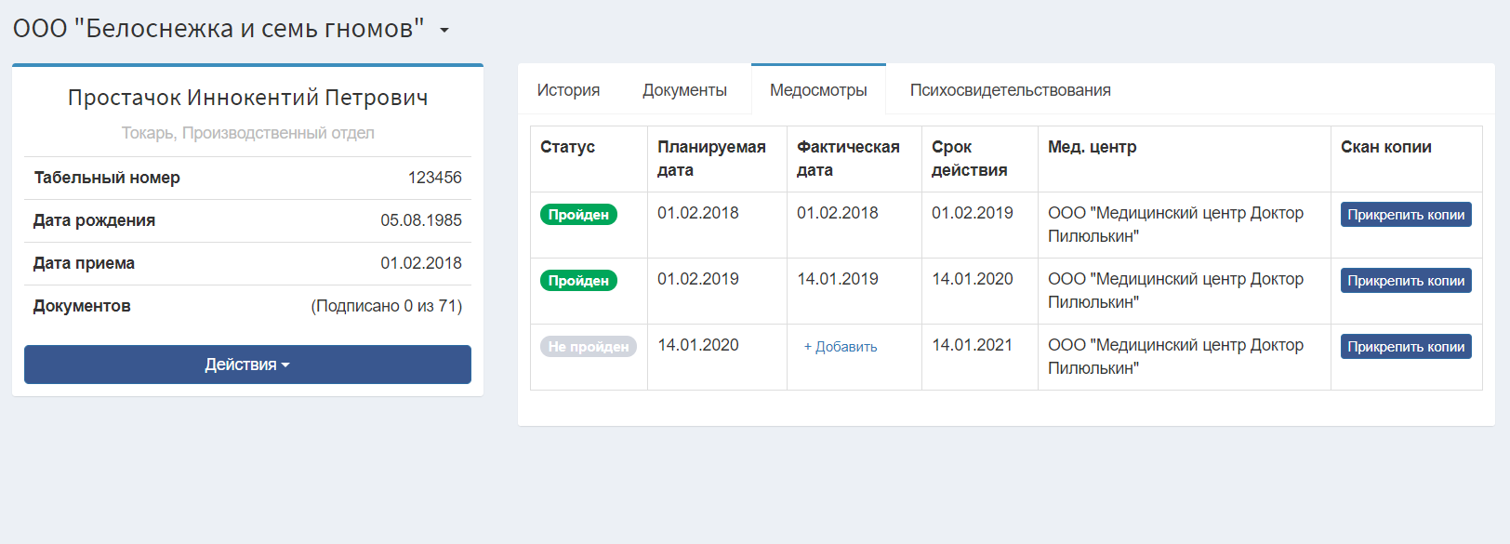Click the second Пройден status badge
This screenshot has height=544, width=1510.
coord(578,281)
